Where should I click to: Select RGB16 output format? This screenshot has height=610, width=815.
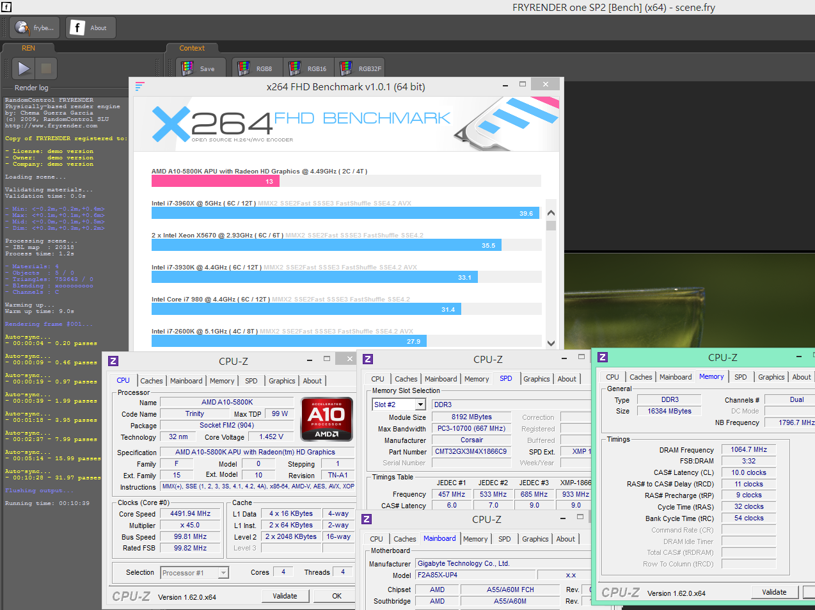309,68
